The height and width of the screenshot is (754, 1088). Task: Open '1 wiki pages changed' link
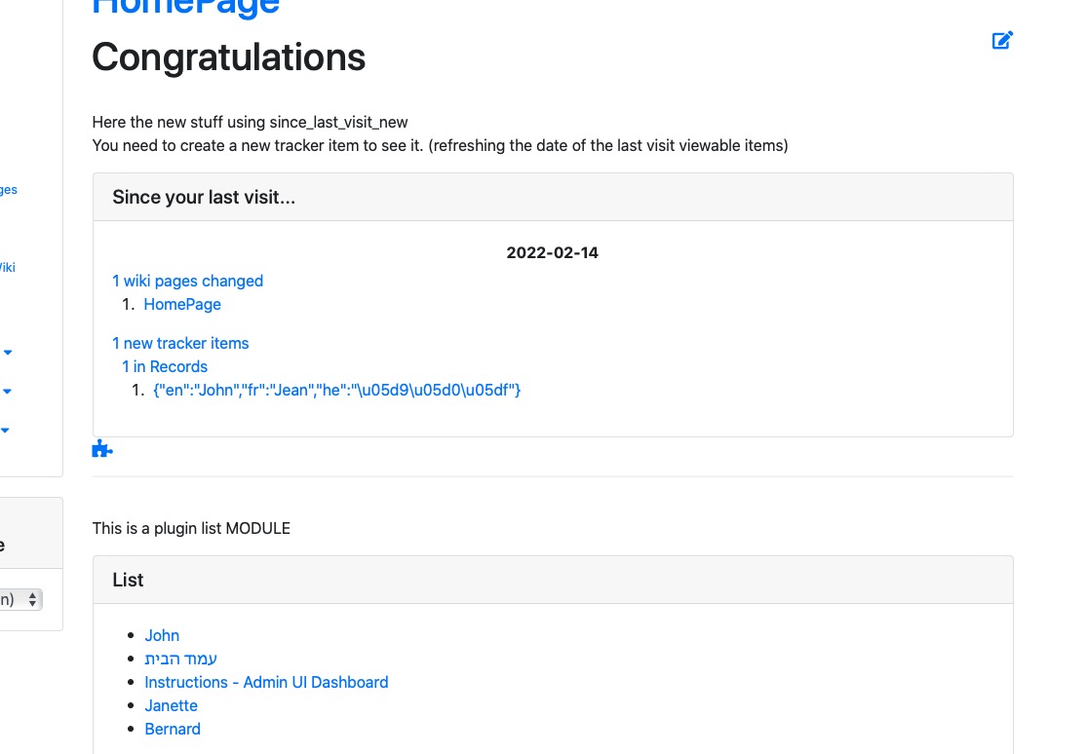(188, 281)
